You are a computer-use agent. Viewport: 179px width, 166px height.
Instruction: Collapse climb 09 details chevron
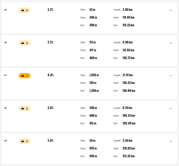click(171, 141)
